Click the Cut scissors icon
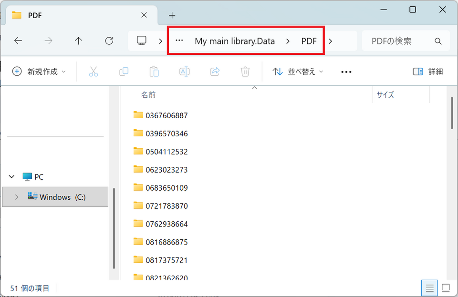This screenshot has width=458, height=297. (x=94, y=72)
